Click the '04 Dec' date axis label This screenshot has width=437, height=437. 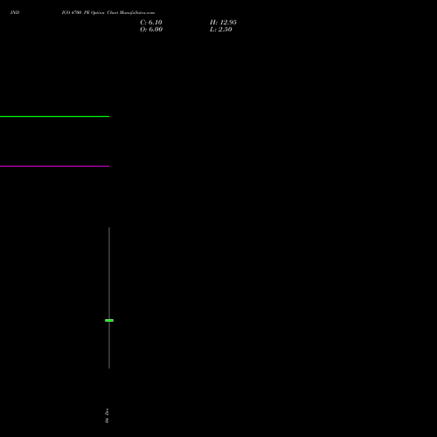pos(107,415)
